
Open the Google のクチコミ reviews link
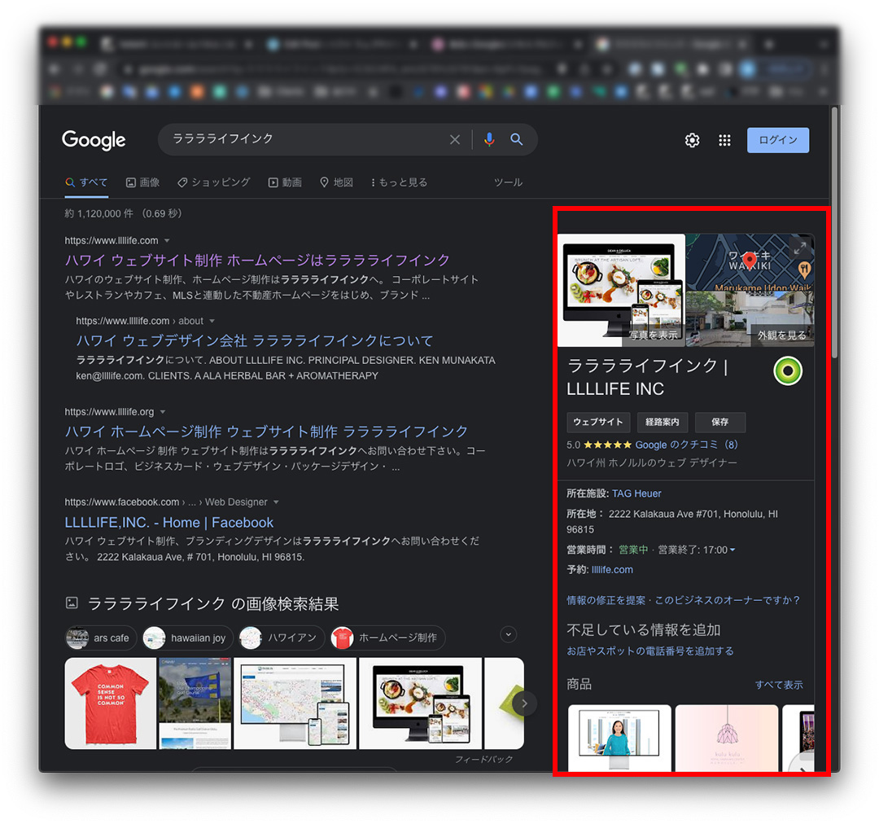686,445
